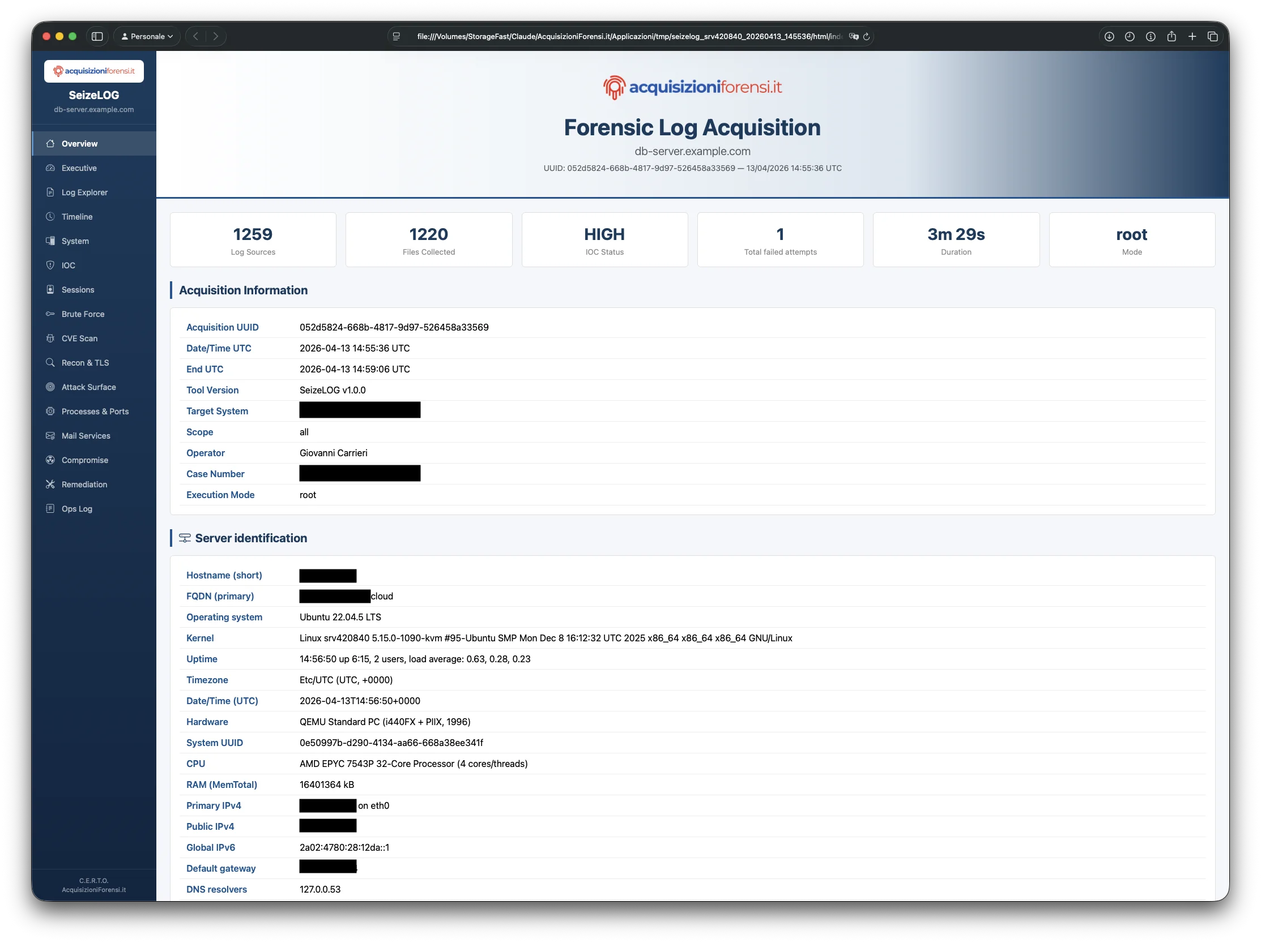Click the CVE Scan bug icon
This screenshot has width=1261, height=943.
pyautogui.click(x=52, y=338)
